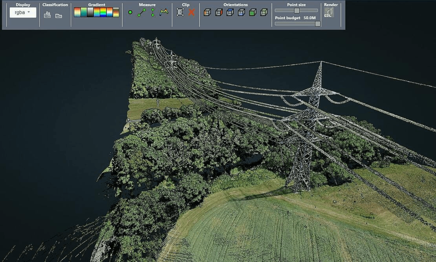Select the point measurement tool
The height and width of the screenshot is (262, 436).
[130, 13]
